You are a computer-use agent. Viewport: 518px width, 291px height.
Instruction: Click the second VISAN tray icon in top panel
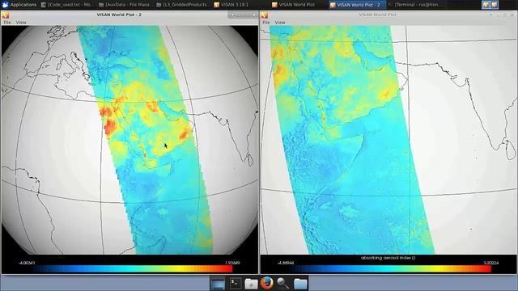point(494,5)
